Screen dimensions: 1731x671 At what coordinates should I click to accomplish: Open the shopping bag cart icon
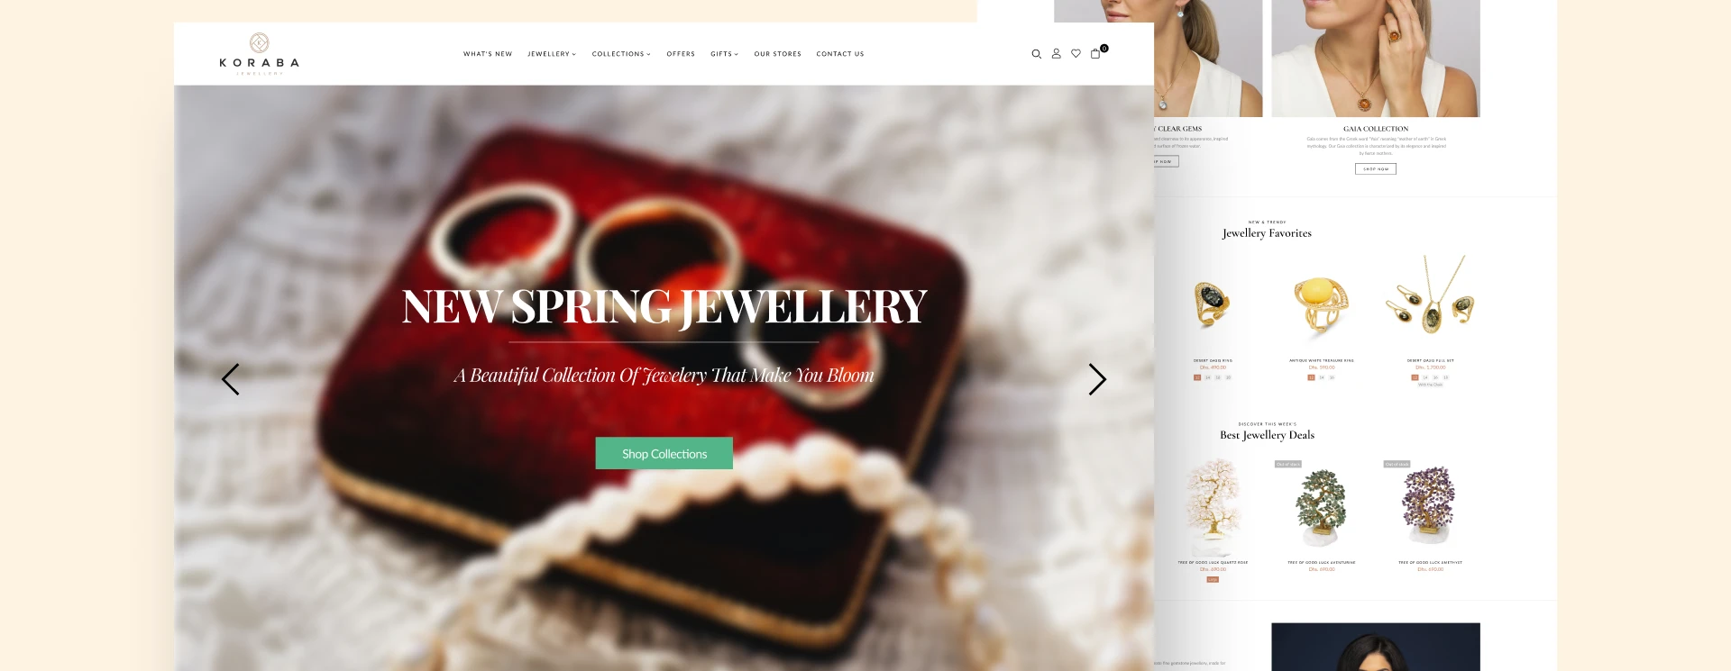click(1096, 53)
